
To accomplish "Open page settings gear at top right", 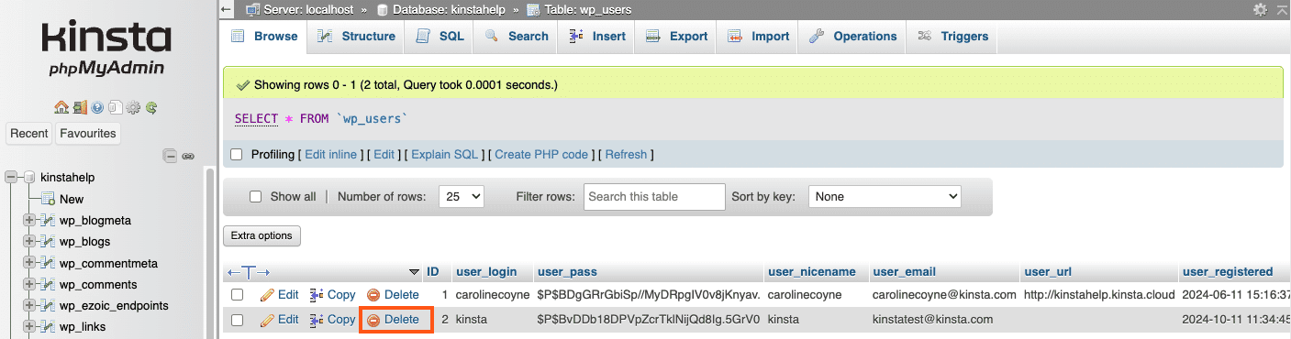I will tap(1260, 9).
